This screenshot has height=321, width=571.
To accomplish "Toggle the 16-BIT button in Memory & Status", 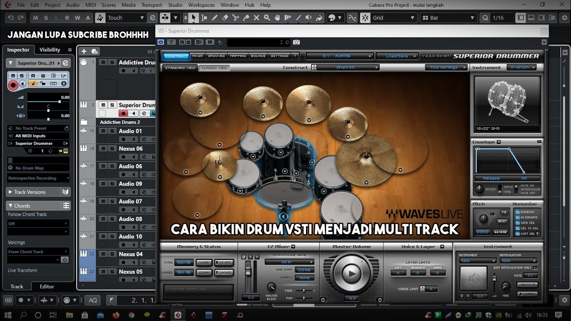I will (x=224, y=263).
